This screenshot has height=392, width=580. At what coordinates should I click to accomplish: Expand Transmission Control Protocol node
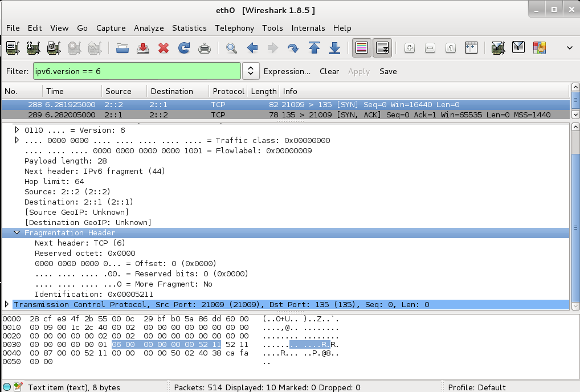7,304
